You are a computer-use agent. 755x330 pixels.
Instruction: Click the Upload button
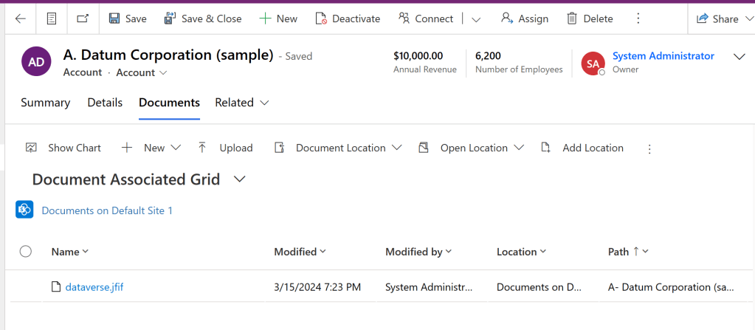(x=225, y=148)
